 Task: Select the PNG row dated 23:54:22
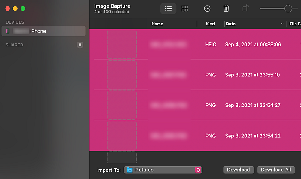click(x=195, y=136)
